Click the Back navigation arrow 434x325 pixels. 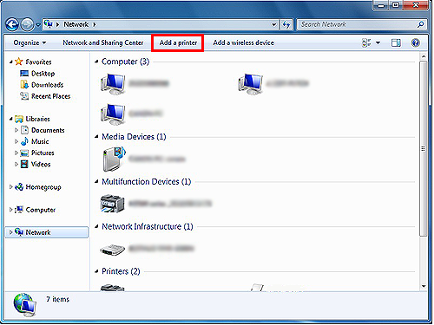(x=12, y=24)
